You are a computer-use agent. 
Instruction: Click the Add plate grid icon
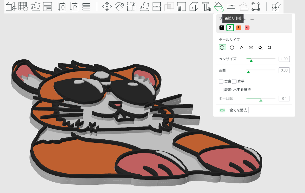coord(23,6)
